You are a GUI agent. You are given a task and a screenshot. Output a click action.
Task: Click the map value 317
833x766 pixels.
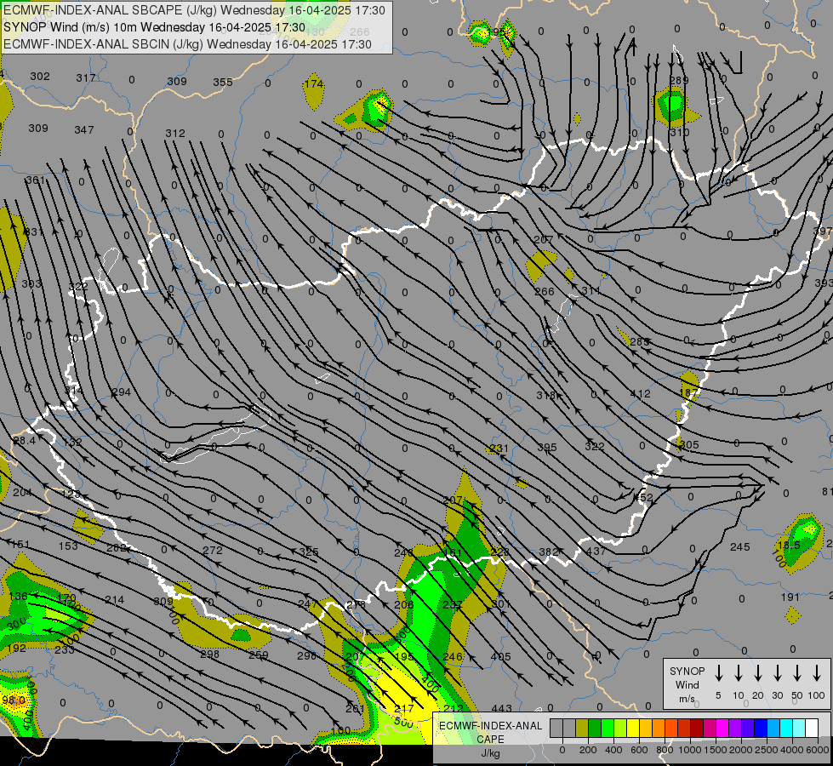(x=86, y=77)
